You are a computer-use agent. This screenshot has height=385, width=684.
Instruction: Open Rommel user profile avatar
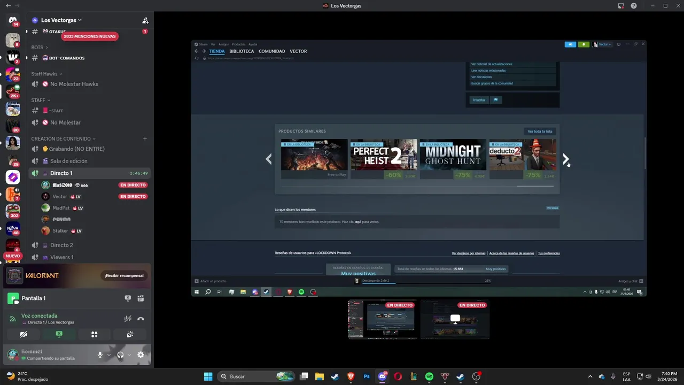pos(13,354)
